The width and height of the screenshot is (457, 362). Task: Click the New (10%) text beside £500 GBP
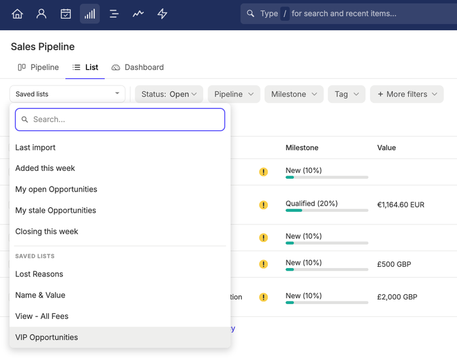[x=304, y=262]
